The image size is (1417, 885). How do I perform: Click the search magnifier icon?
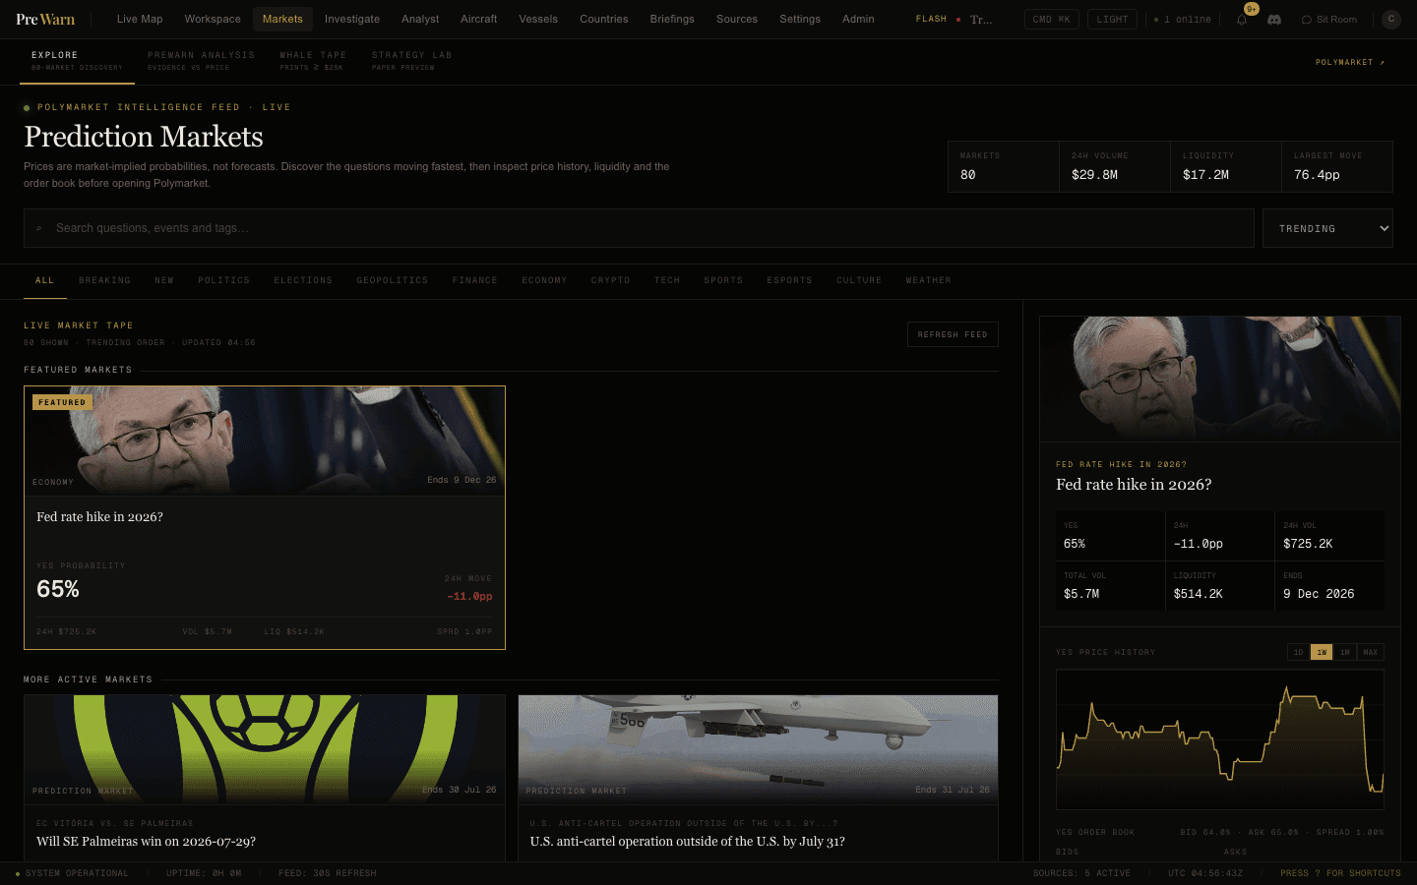(38, 228)
